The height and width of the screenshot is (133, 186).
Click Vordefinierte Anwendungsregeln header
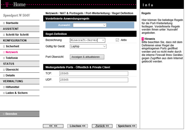90,19
